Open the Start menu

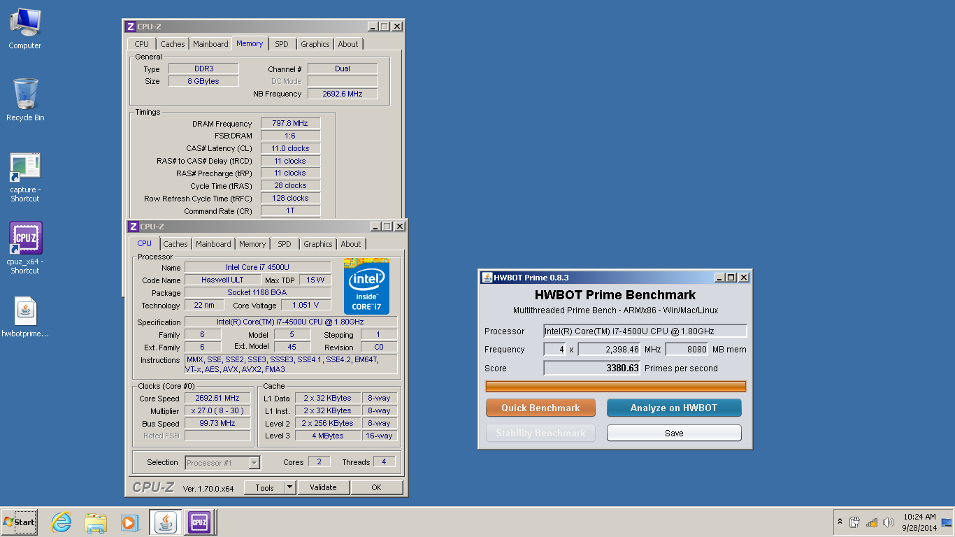19,522
